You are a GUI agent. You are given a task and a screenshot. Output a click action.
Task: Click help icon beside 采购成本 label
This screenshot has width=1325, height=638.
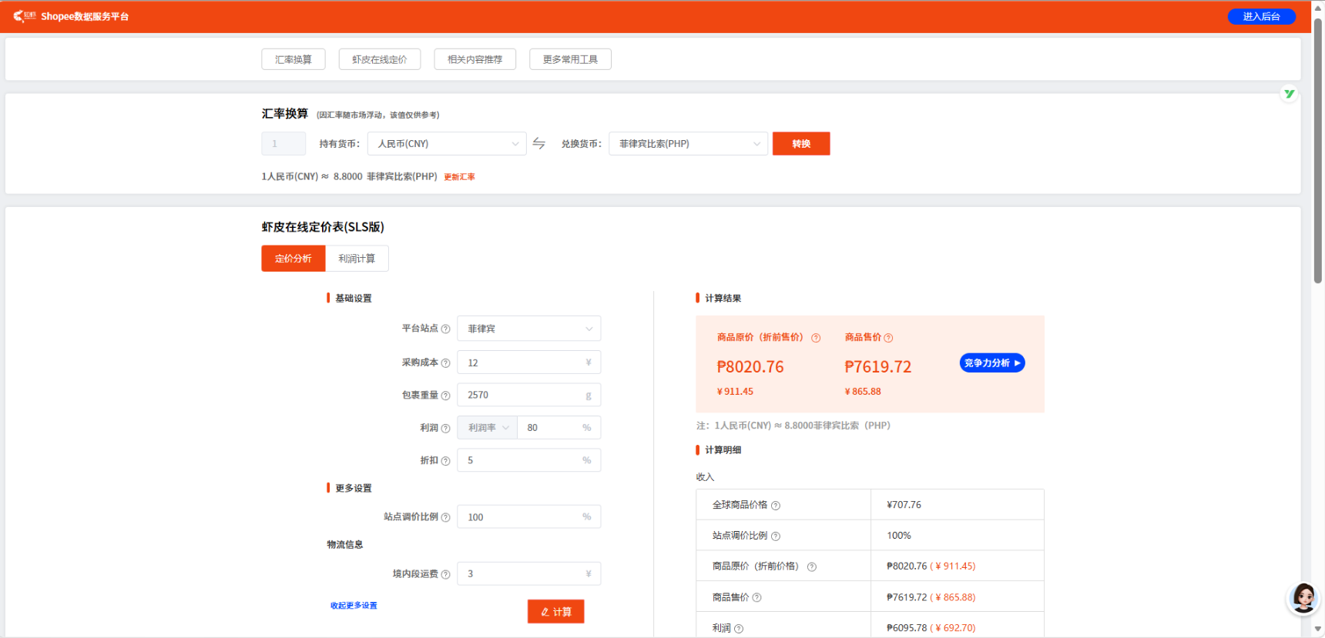coord(445,363)
